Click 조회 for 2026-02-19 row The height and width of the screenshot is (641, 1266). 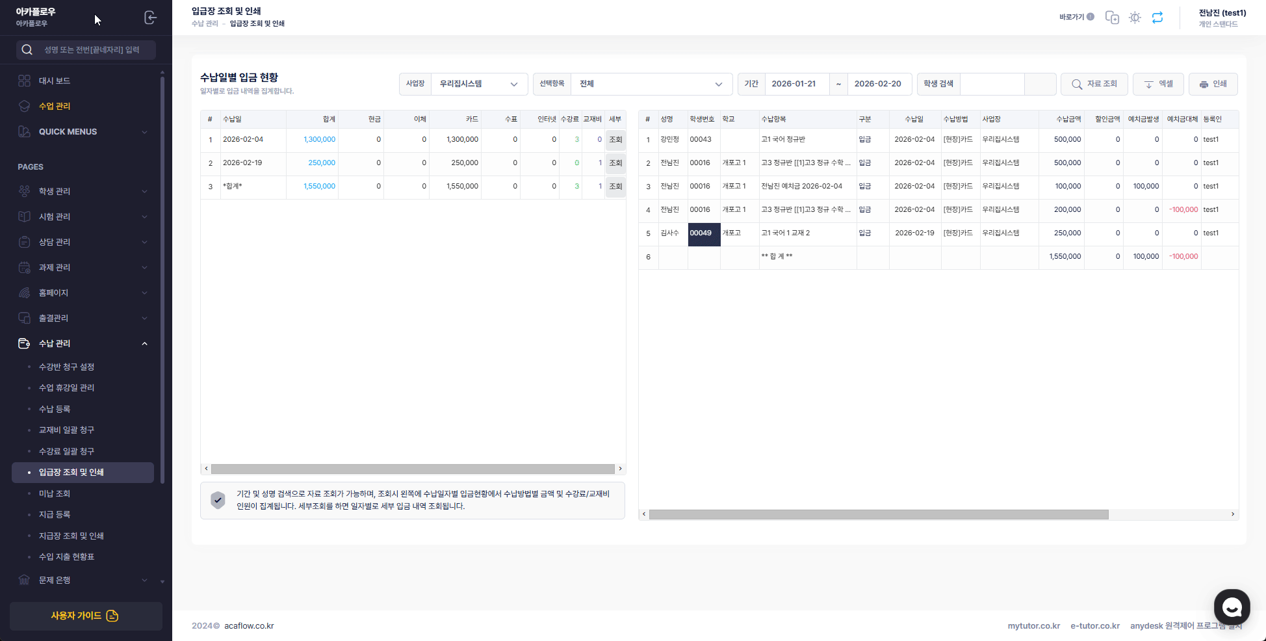(615, 163)
